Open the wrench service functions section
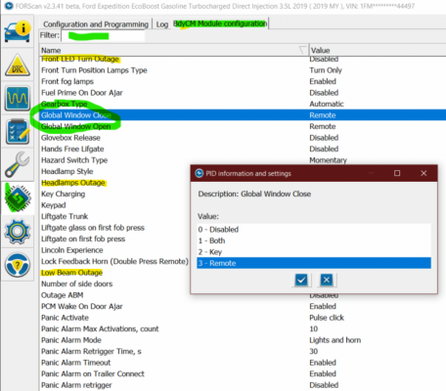Viewport: 446px width, 391px height. [18, 165]
